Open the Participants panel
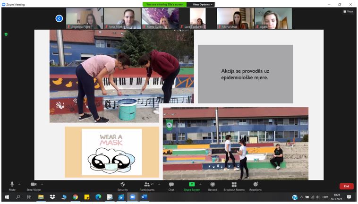358x204 pixels. (x=147, y=185)
